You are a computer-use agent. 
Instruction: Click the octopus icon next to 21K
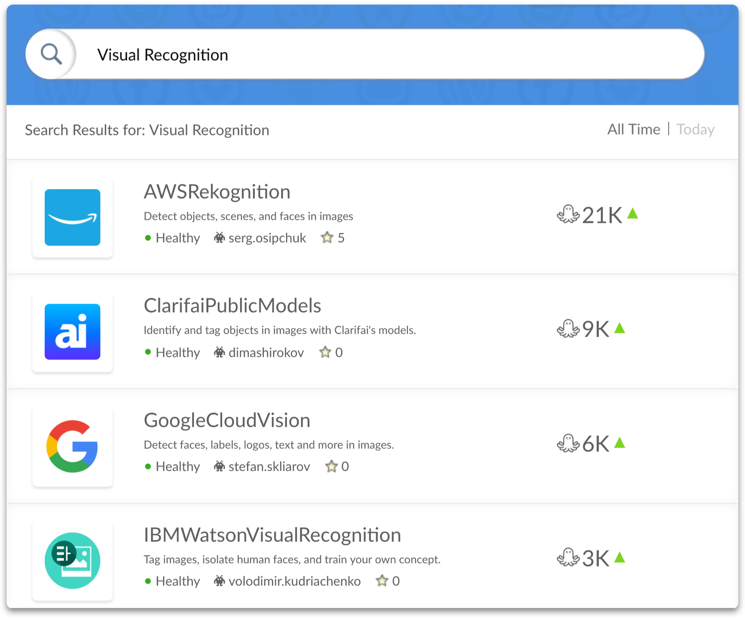(x=568, y=214)
